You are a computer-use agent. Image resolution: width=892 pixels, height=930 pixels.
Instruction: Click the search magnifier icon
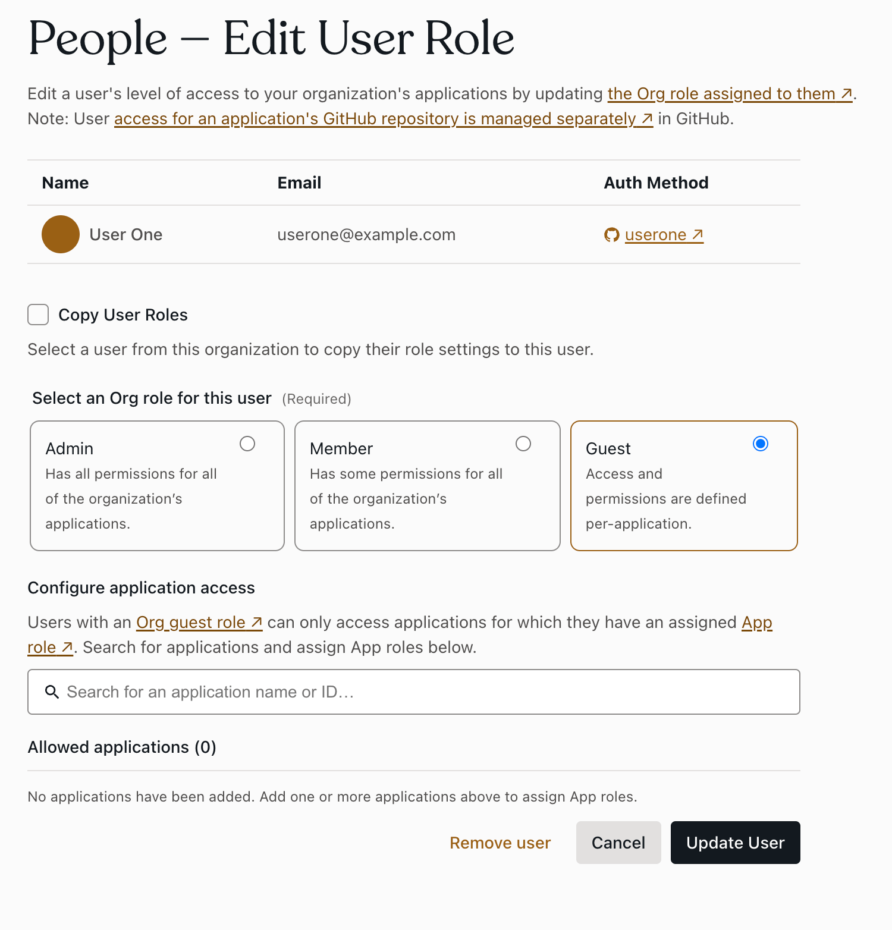click(x=52, y=692)
